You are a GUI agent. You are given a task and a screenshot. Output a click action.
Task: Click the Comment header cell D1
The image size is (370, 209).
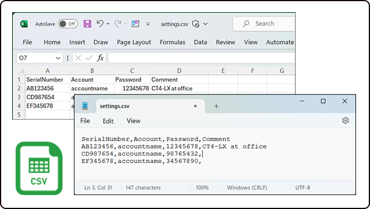[x=179, y=80]
